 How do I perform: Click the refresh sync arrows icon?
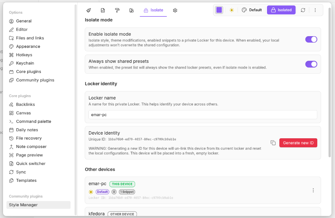[x=303, y=10]
